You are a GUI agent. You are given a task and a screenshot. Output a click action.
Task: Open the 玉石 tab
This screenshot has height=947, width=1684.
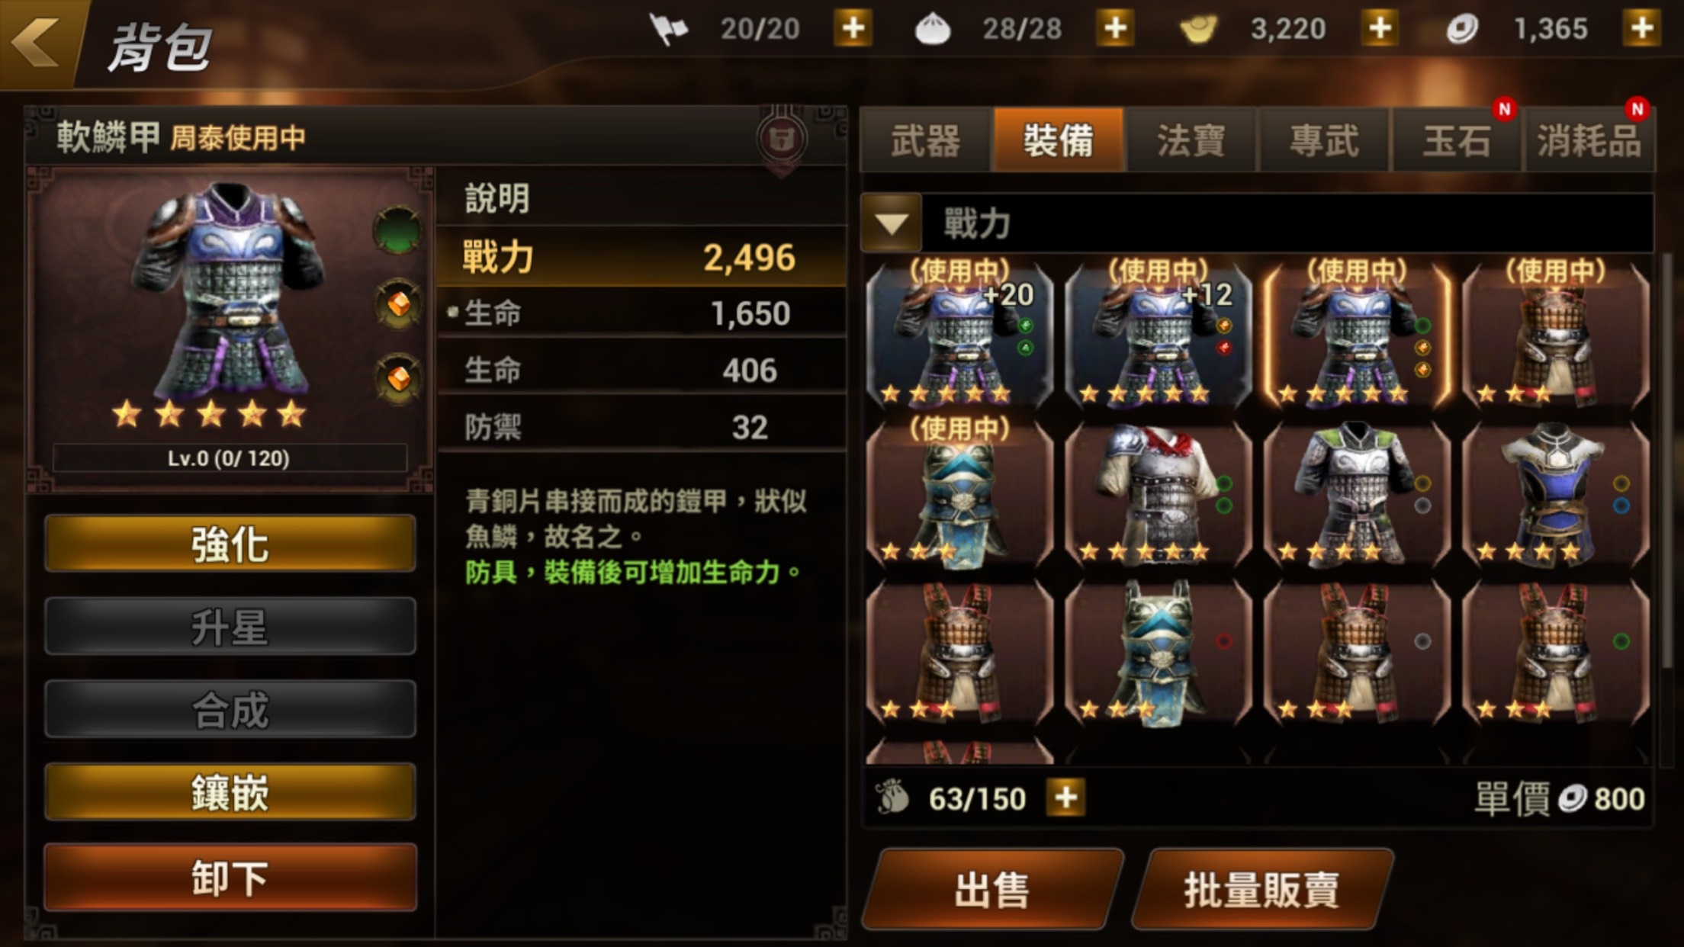tap(1457, 141)
